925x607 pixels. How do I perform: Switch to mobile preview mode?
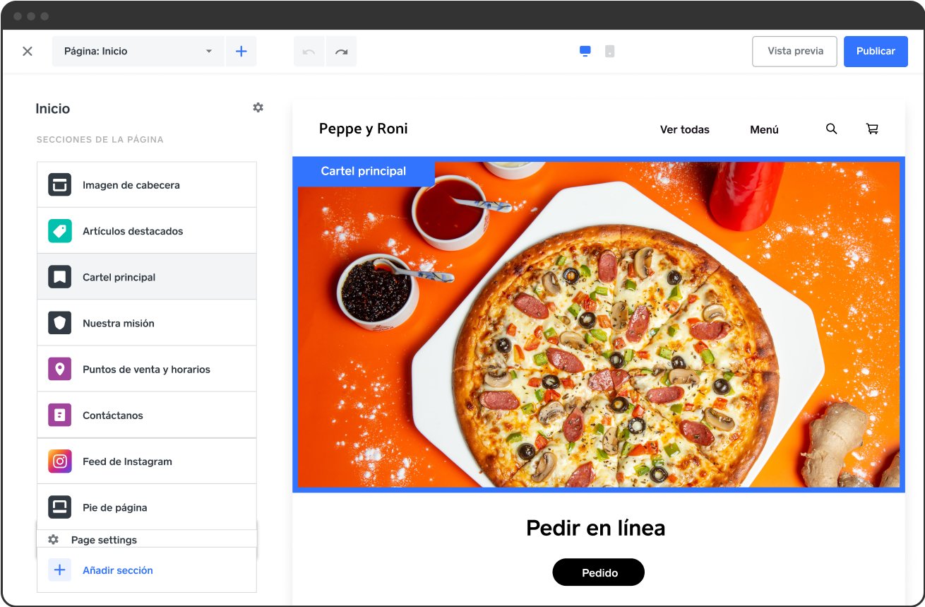point(610,51)
